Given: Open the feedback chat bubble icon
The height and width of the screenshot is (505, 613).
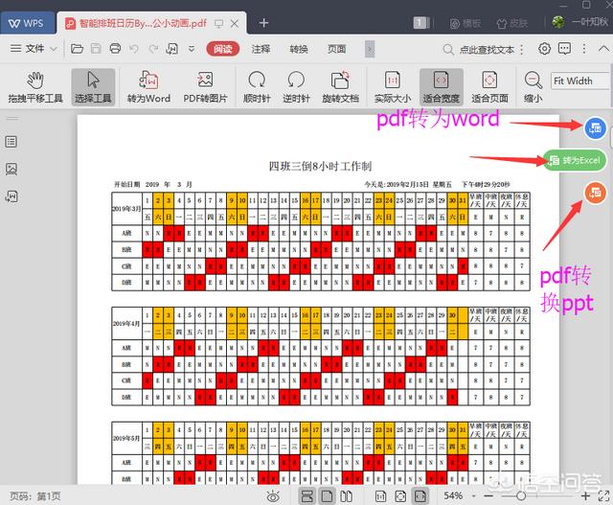Looking at the screenshot, I should (564, 49).
